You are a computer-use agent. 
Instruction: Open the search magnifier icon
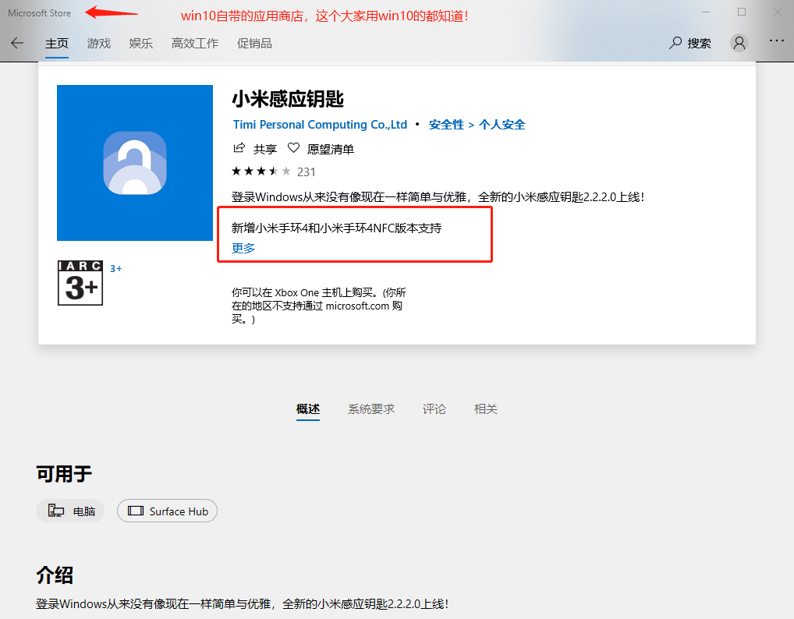pos(675,43)
